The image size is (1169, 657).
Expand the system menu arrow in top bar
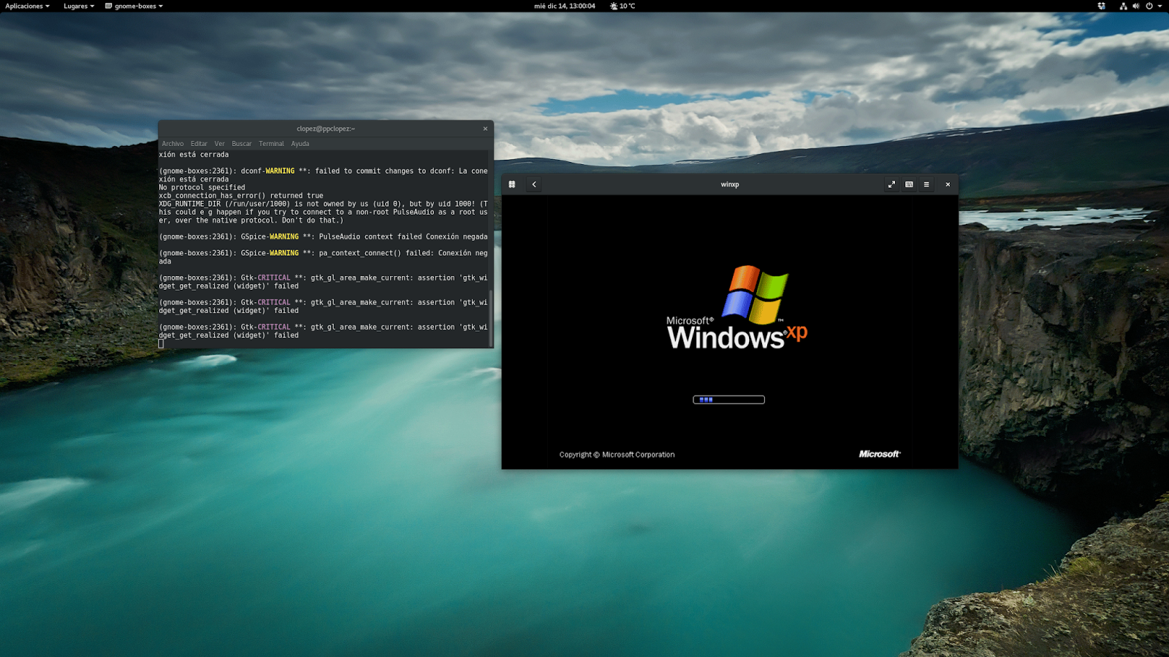(x=1160, y=6)
